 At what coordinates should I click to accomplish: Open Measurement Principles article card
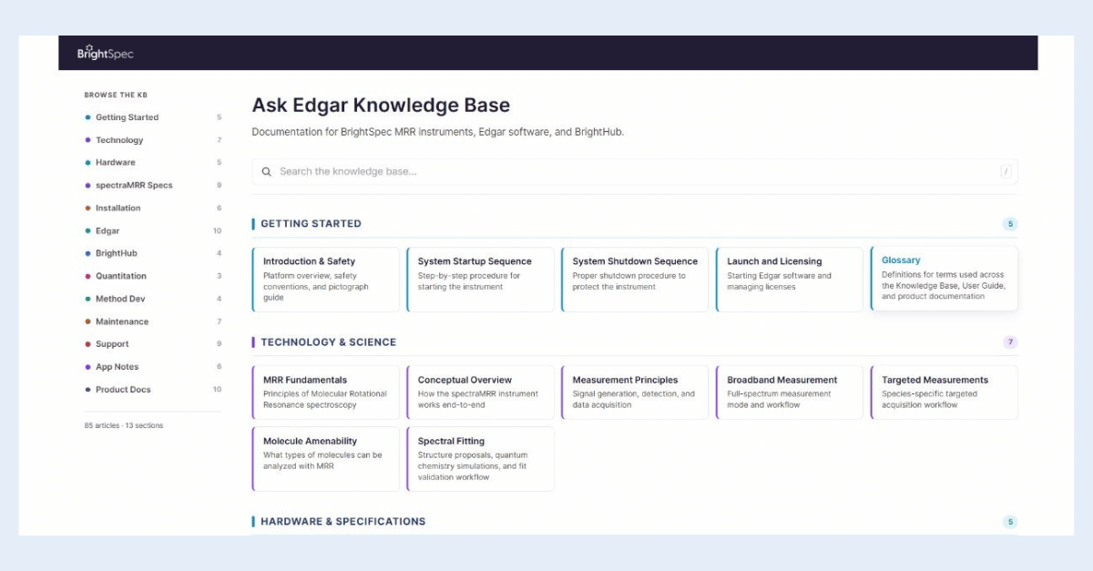635,393
